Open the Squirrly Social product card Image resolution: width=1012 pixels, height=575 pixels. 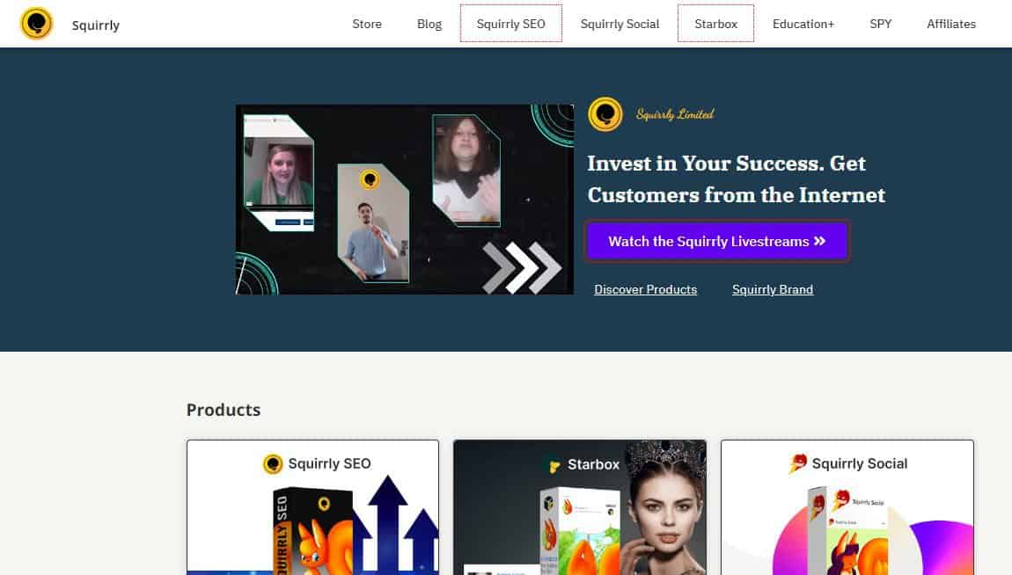tap(847, 507)
